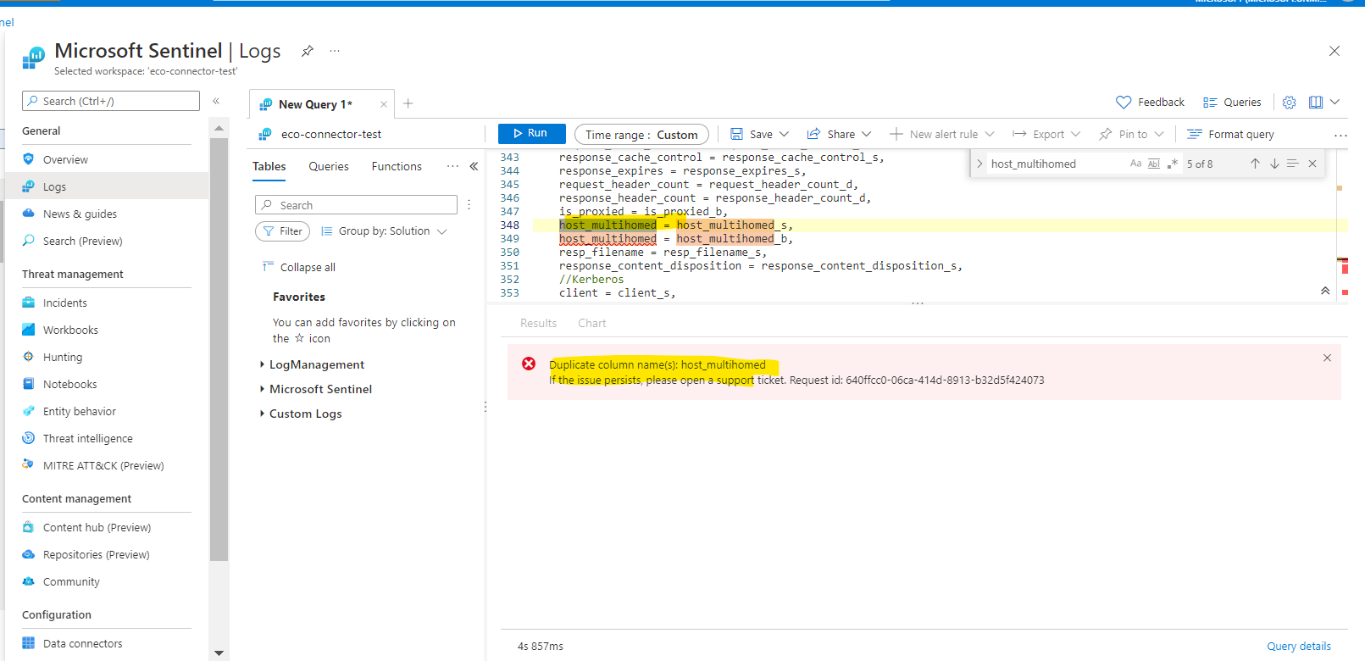Collapse the tables side pane

click(x=474, y=166)
